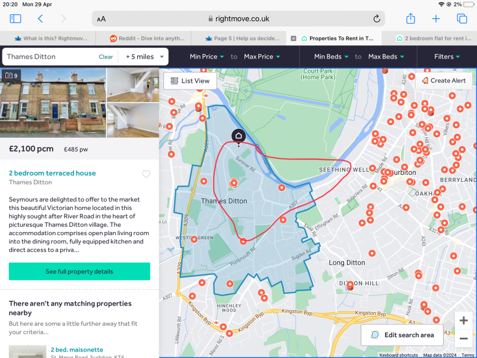The image size is (477, 358).
Task: See full property details
Action: [x=79, y=271]
